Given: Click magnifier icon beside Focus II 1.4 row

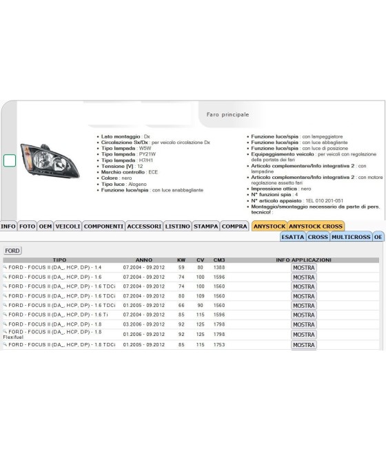Looking at the screenshot, I should [5, 267].
